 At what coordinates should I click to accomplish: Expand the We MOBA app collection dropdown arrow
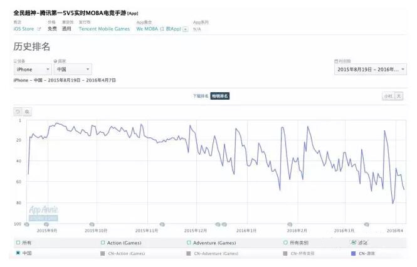click(x=186, y=29)
